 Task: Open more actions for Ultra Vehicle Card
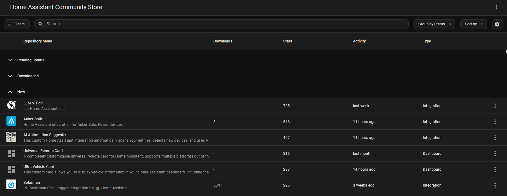pos(495,169)
